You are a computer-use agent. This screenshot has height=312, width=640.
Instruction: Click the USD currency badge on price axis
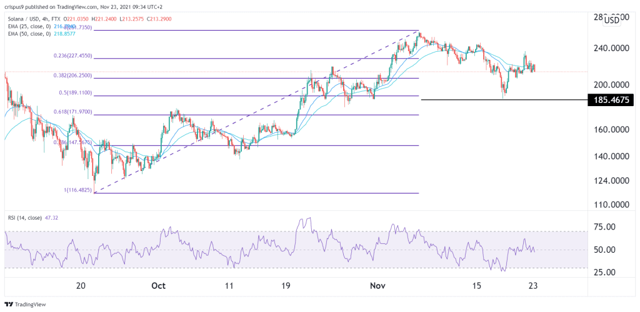pos(611,20)
